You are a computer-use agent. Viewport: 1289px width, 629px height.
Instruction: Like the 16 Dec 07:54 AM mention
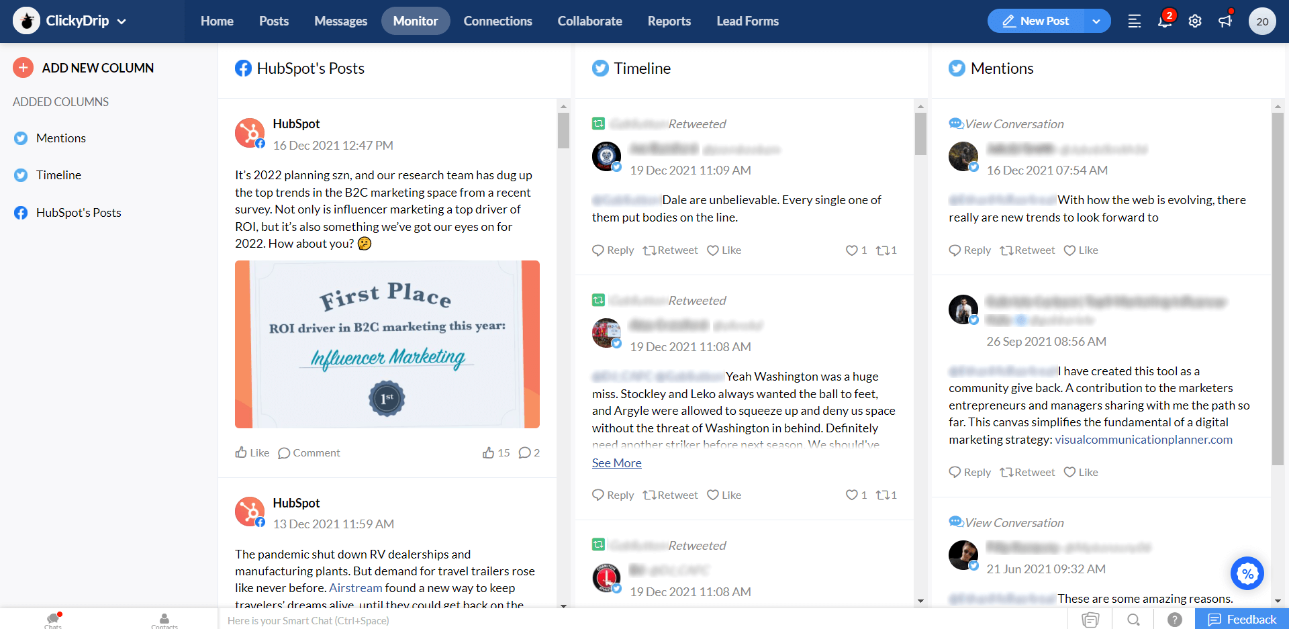point(1082,250)
